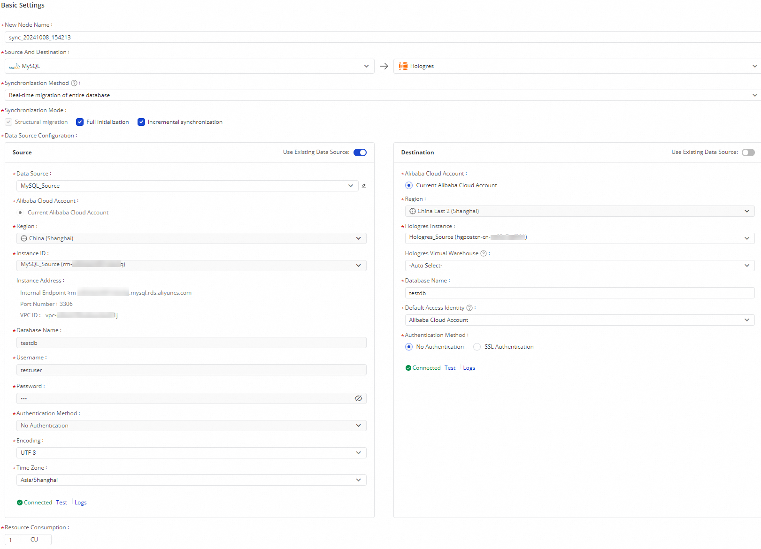Open the Default Access Identity help icon
Image resolution: width=761 pixels, height=549 pixels.
pyautogui.click(x=469, y=308)
